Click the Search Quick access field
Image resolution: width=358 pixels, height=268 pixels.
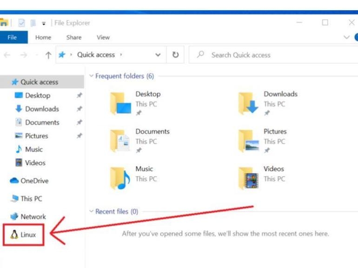point(273,55)
